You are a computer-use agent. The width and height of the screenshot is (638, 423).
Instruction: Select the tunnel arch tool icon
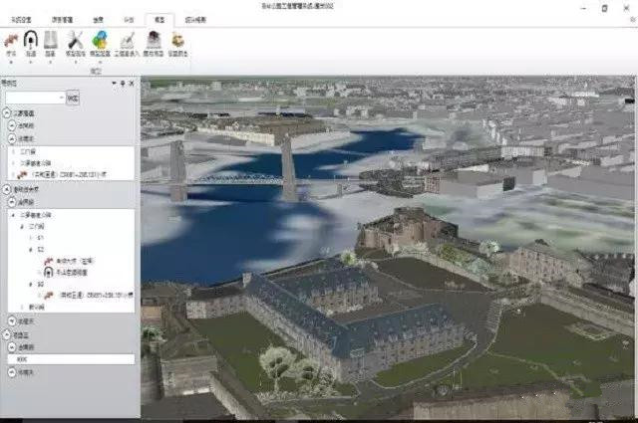pyautogui.click(x=31, y=41)
